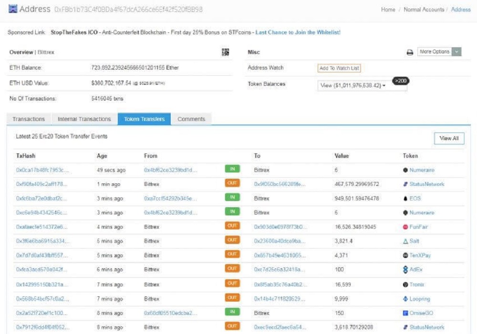The image size is (477, 334).
Task: Open the OmiseGO token link
Action: [x=421, y=313]
